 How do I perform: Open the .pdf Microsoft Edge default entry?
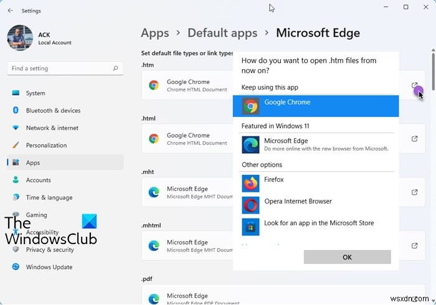(x=283, y=294)
